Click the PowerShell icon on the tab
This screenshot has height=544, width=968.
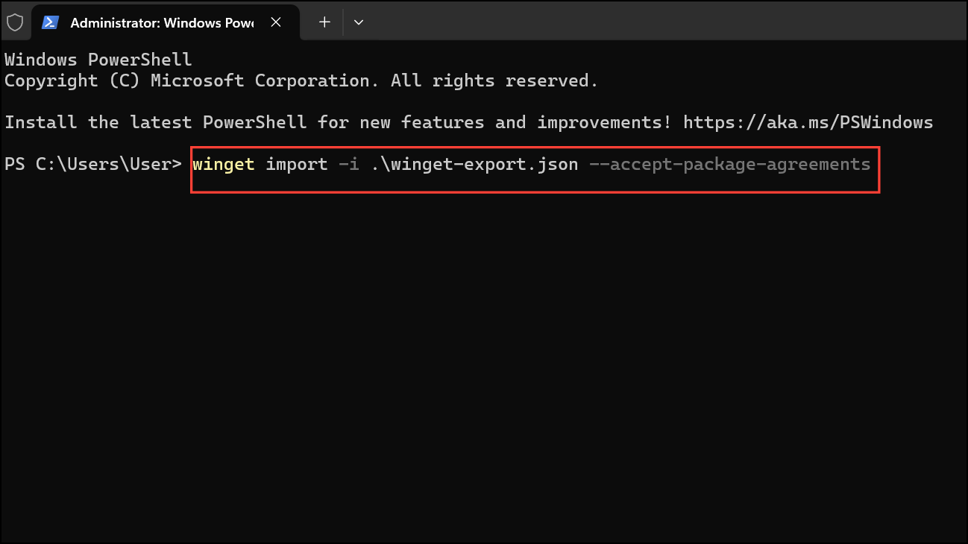[51, 22]
